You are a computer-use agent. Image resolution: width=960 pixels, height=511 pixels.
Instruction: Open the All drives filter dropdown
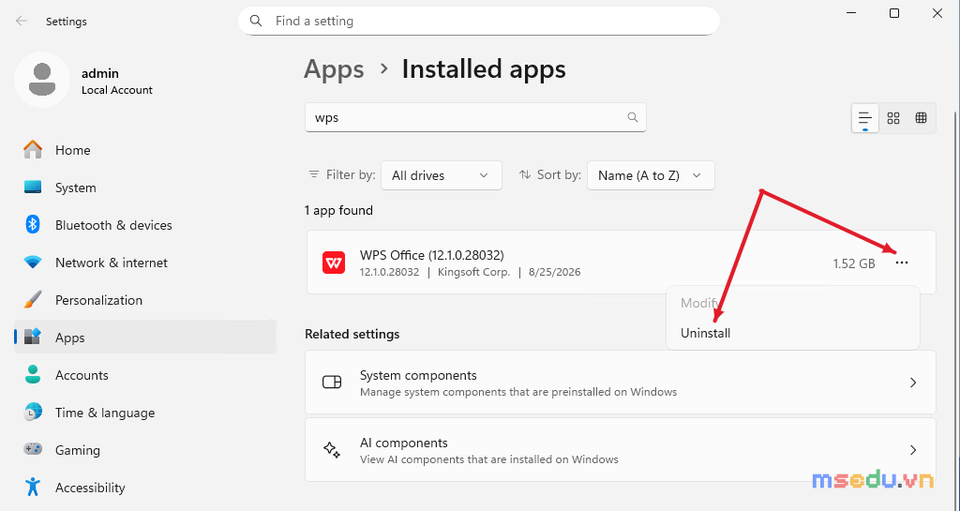point(442,175)
